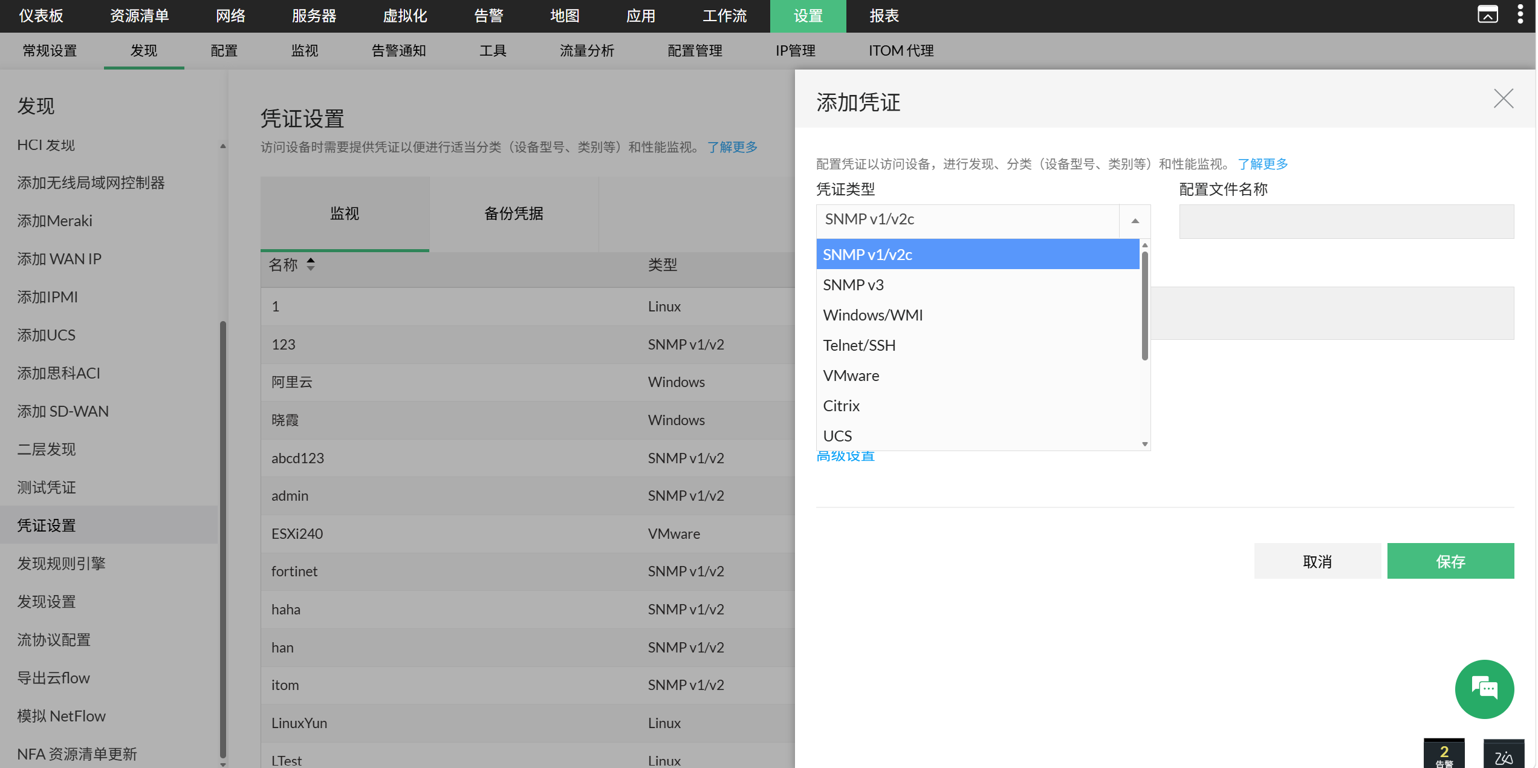Click the 取消 button

point(1317,561)
